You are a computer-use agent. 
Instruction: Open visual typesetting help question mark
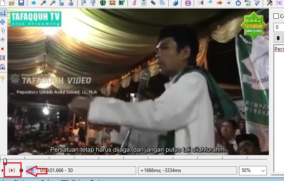(x=2, y=79)
